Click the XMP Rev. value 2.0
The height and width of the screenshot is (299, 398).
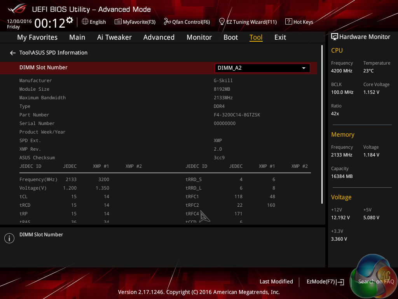point(218,149)
